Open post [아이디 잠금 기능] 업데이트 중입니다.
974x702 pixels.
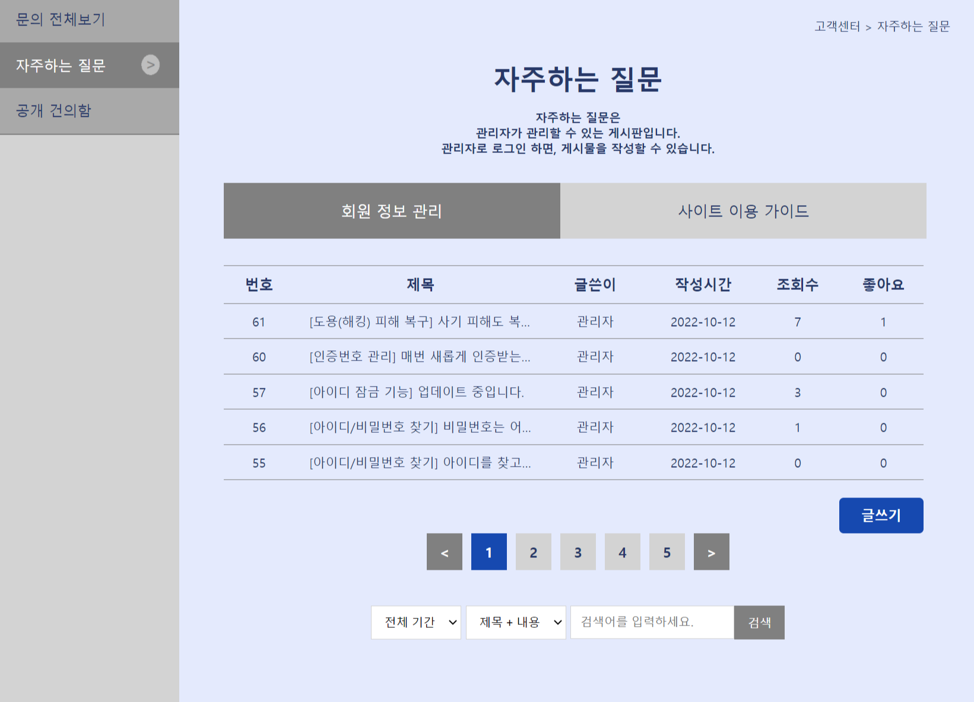[417, 392]
